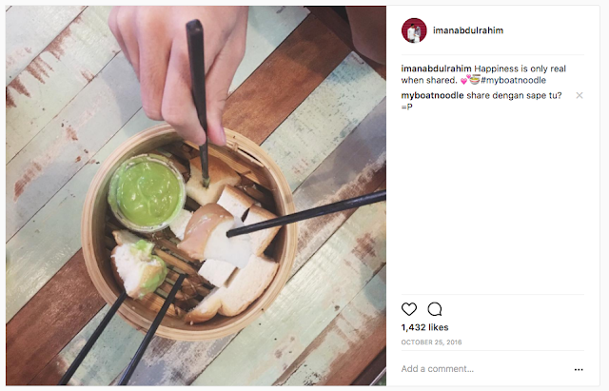Screen dimensions: 609x391
Task: Delete the myboatnoodle comment with the X
Action: click(580, 95)
